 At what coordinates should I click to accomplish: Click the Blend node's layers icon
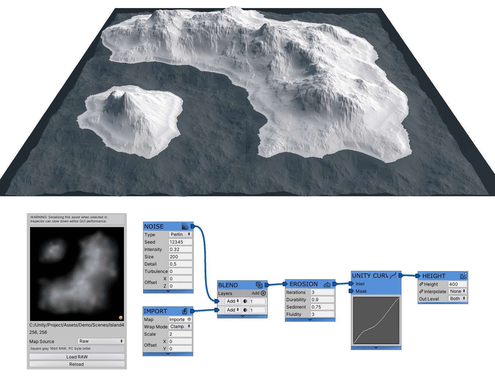point(259,285)
